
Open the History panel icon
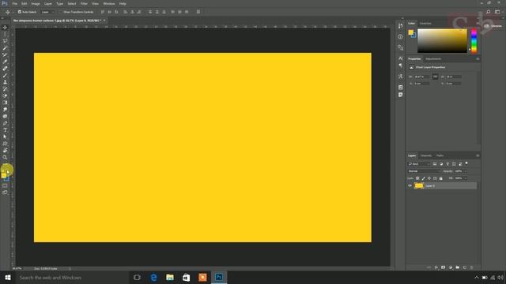tap(401, 26)
